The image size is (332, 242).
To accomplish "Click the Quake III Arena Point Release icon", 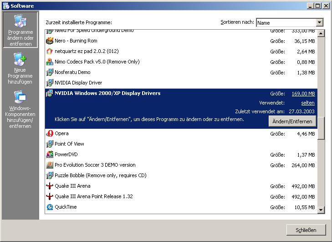I will [50, 196].
